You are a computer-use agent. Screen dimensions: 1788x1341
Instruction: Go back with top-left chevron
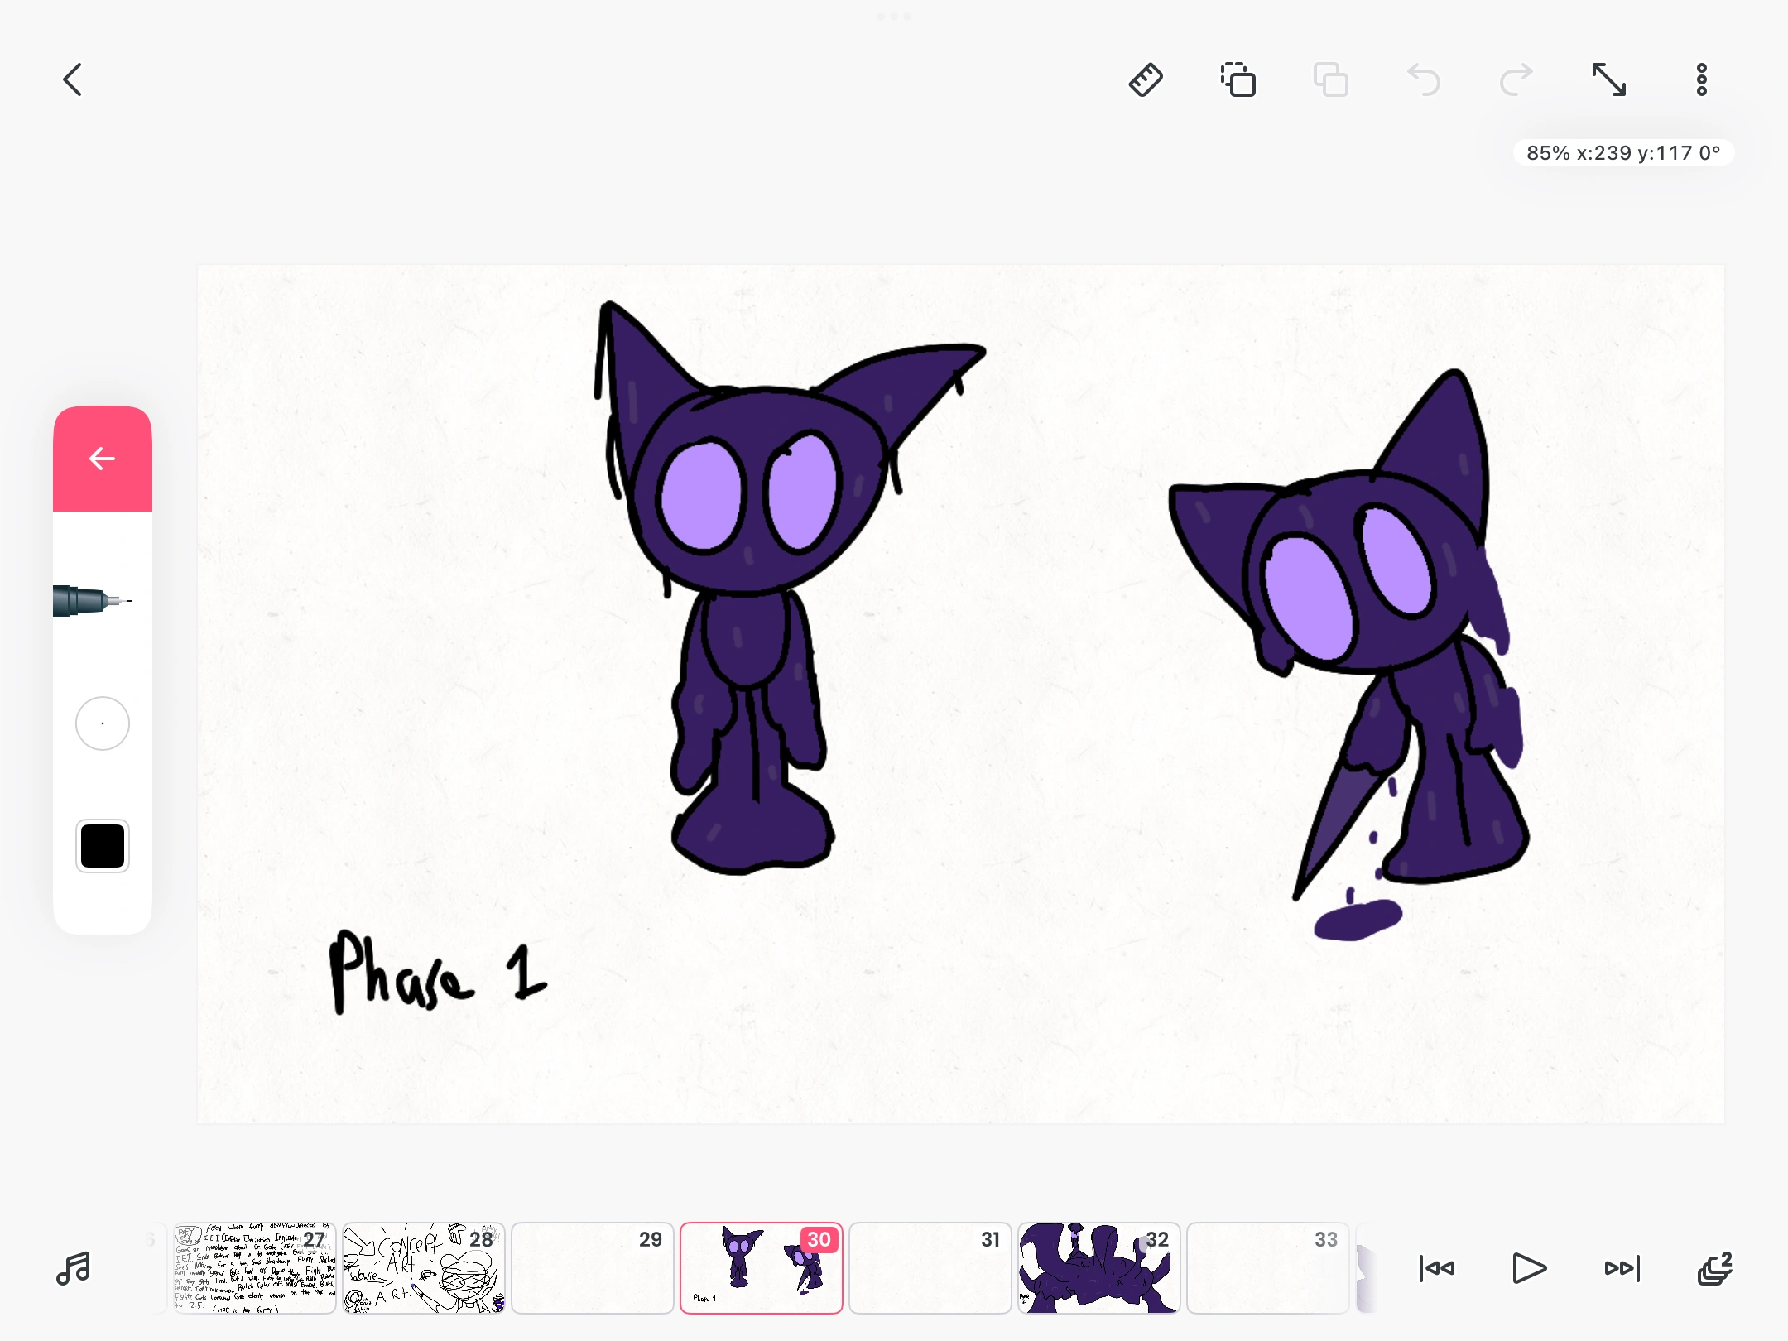point(73,80)
